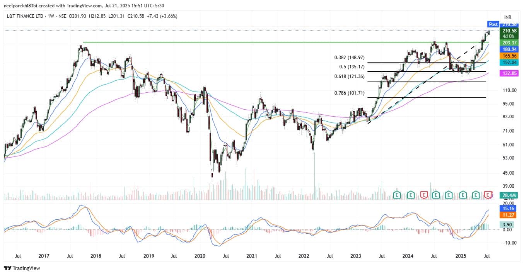Click the blue Post market badge
This screenshot has width=524, height=275.
(493, 24)
